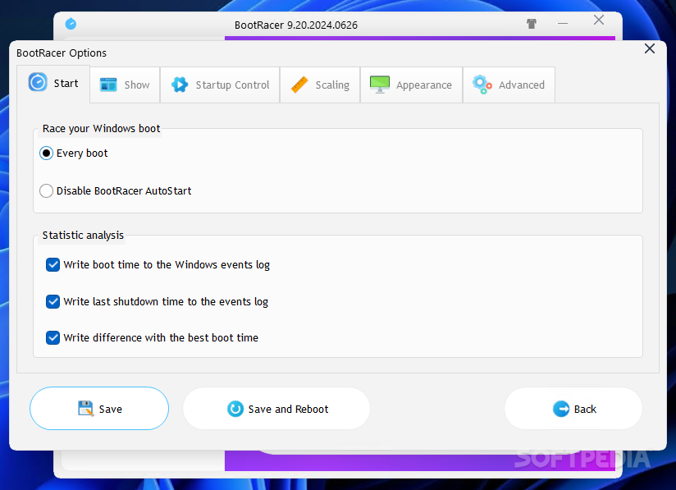
Task: Uncheck Write boot time to Windows events log
Action: coord(53,264)
